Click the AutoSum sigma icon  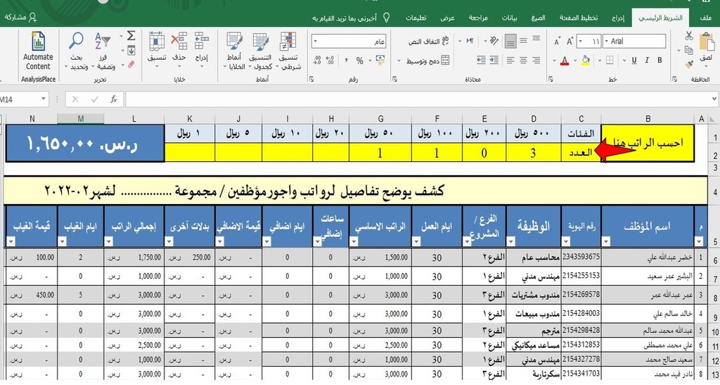point(131,36)
